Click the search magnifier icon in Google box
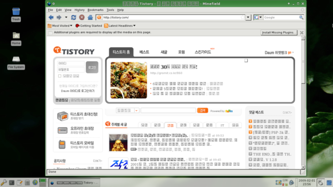This screenshot has width=333, height=187. click(301, 17)
